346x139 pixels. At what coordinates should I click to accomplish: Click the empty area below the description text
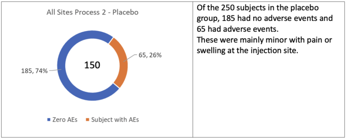269,97
